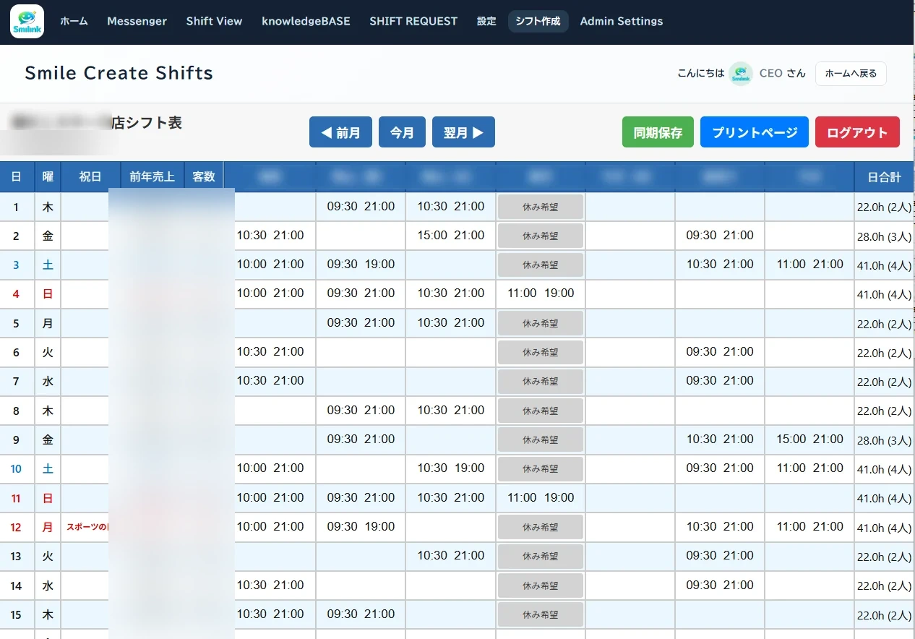Click the CEO user avatar icon
The image size is (915, 639).
(741, 74)
